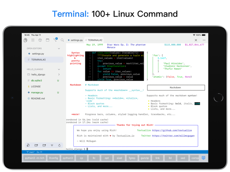Click the refresh icon in sidebar footer
This screenshot has width=230, height=172.
click(x=60, y=145)
